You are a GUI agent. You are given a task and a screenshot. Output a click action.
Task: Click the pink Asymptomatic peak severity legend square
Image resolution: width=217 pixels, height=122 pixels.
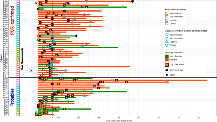point(167,13)
